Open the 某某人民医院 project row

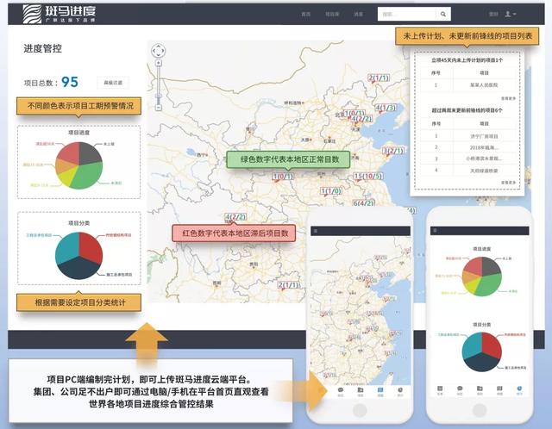tap(468, 85)
